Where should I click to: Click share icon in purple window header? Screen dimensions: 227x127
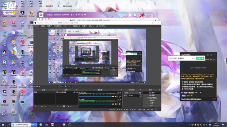(x=82, y=15)
